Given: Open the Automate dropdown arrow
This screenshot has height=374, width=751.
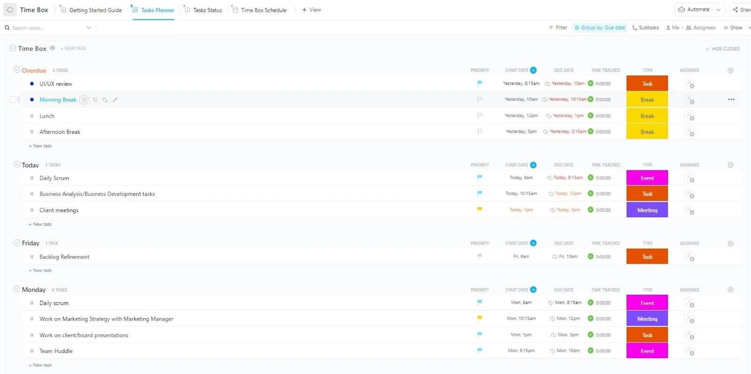Looking at the screenshot, I should click(718, 10).
